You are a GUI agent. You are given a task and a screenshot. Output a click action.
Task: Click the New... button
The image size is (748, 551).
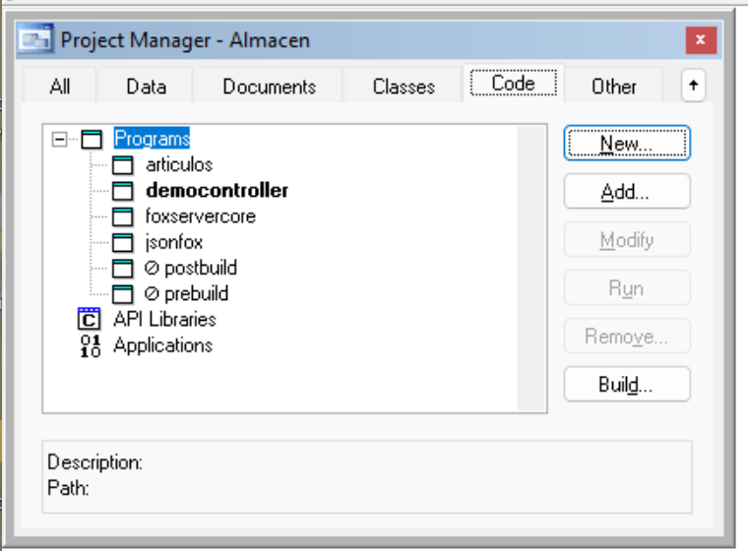627,143
